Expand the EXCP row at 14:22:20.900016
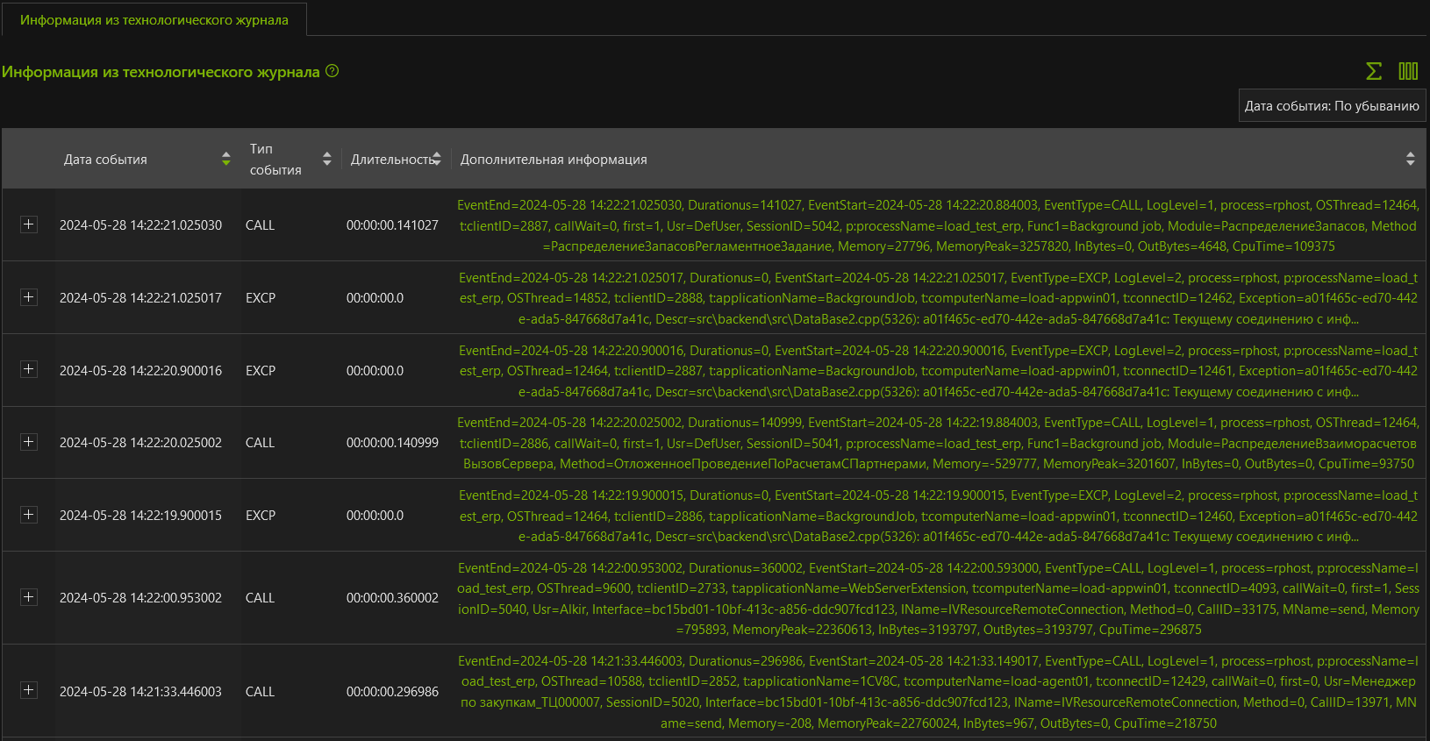This screenshot has width=1430, height=741. pyautogui.click(x=29, y=369)
